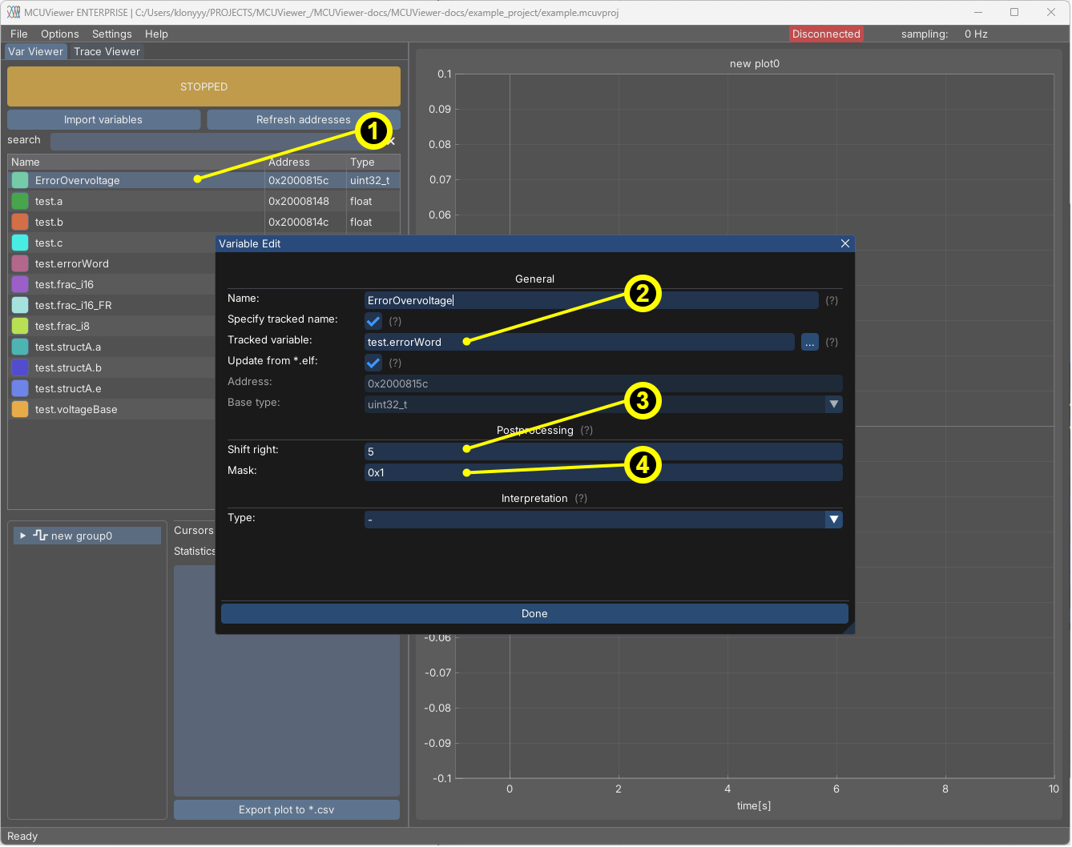Open the Settings menu
This screenshot has width=1072, height=847.
pos(111,34)
